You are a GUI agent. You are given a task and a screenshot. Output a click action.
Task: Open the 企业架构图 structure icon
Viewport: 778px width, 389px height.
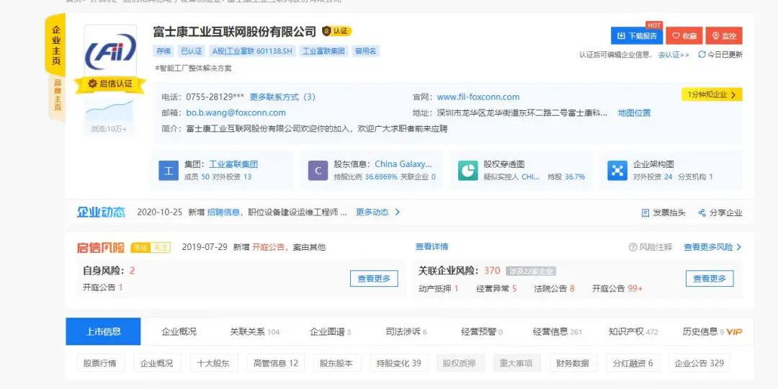click(617, 170)
